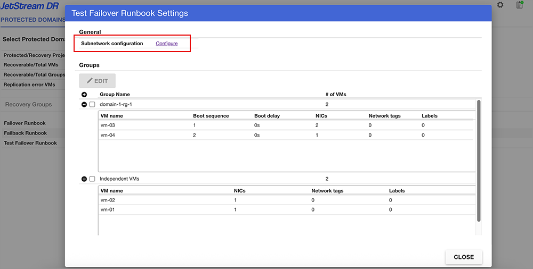Open Test Failover Runbook in the left panel
The width and height of the screenshot is (533, 269).
coord(30,143)
